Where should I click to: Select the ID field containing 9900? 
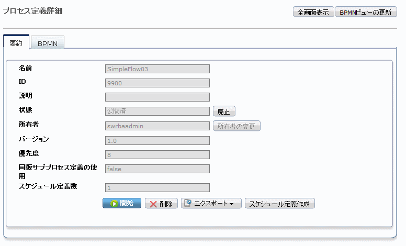pyautogui.click(x=157, y=83)
